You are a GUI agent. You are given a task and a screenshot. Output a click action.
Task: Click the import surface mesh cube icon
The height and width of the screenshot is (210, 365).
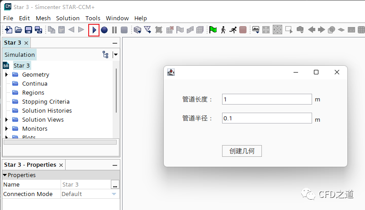click(137, 30)
